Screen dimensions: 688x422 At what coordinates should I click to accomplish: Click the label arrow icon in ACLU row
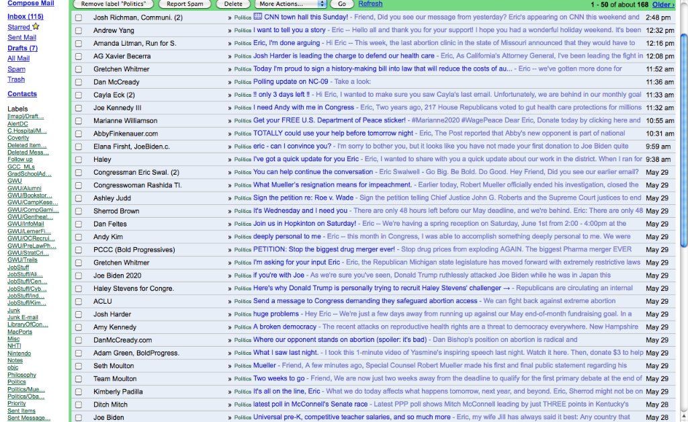click(x=230, y=302)
